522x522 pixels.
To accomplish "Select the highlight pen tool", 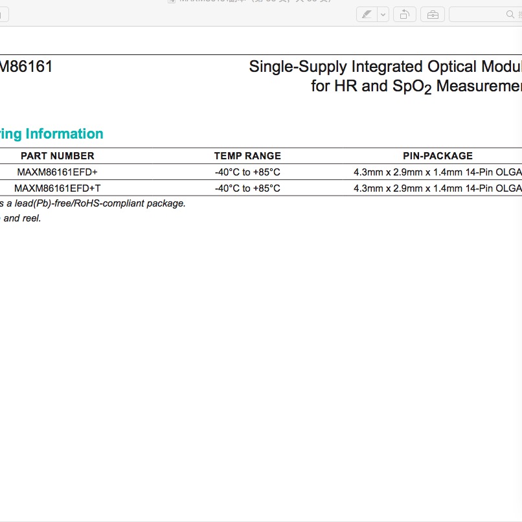I will tap(367, 14).
